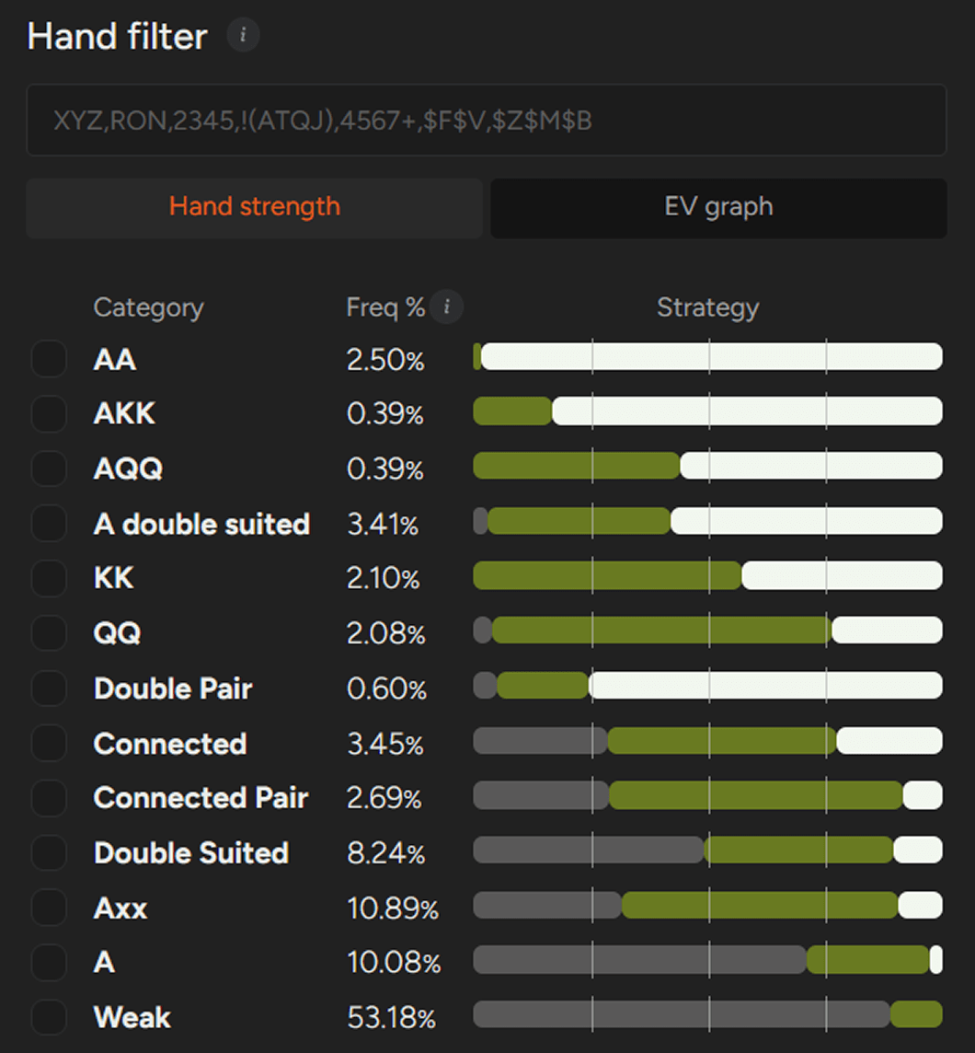Toggle the KK category checkbox
975x1053 pixels.
[x=49, y=578]
